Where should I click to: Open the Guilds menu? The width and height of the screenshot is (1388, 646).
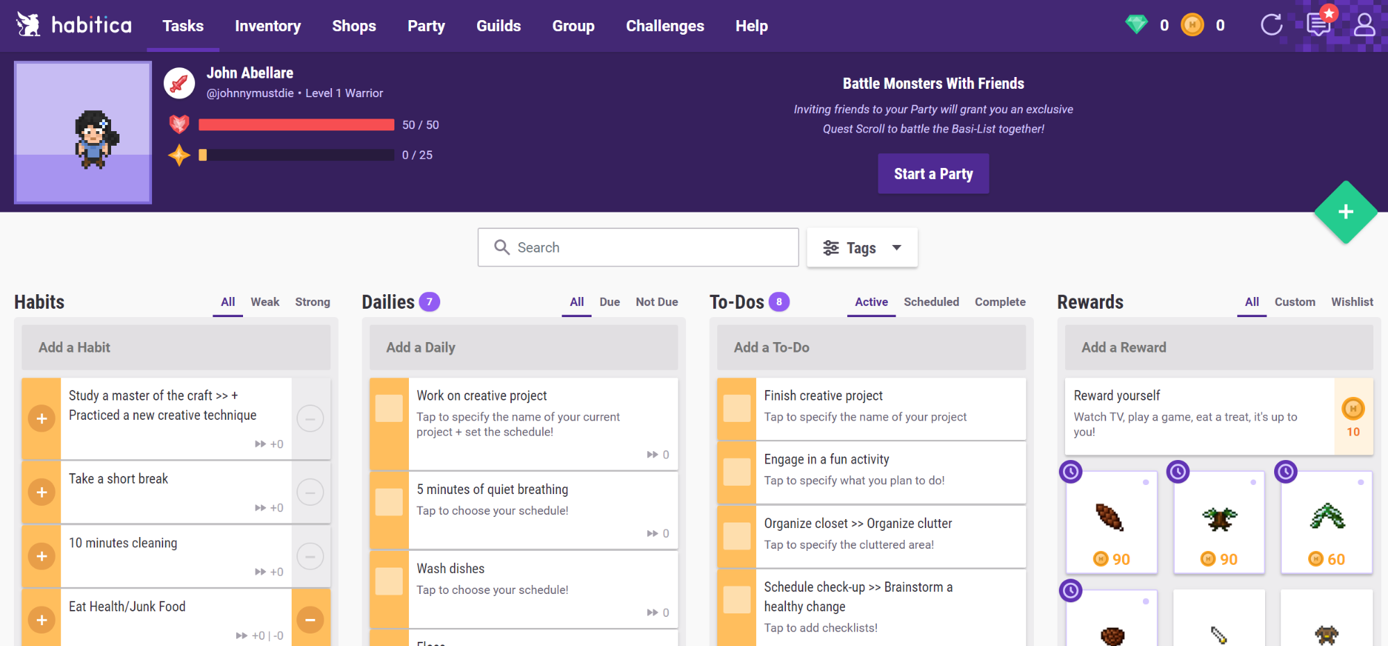point(499,26)
